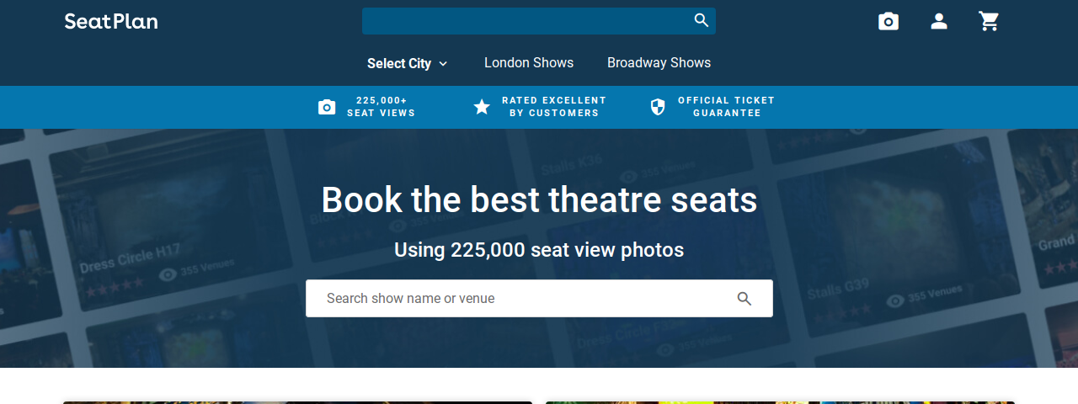Click camera icon beside 225,000+ Seat Views
The width and height of the screenshot is (1078, 404).
327,107
